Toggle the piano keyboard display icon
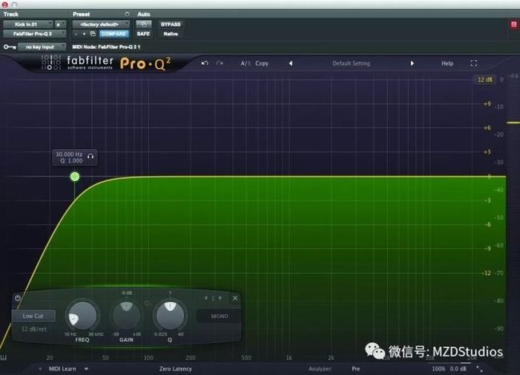Viewport: 520px width, 375px height. pos(4,357)
